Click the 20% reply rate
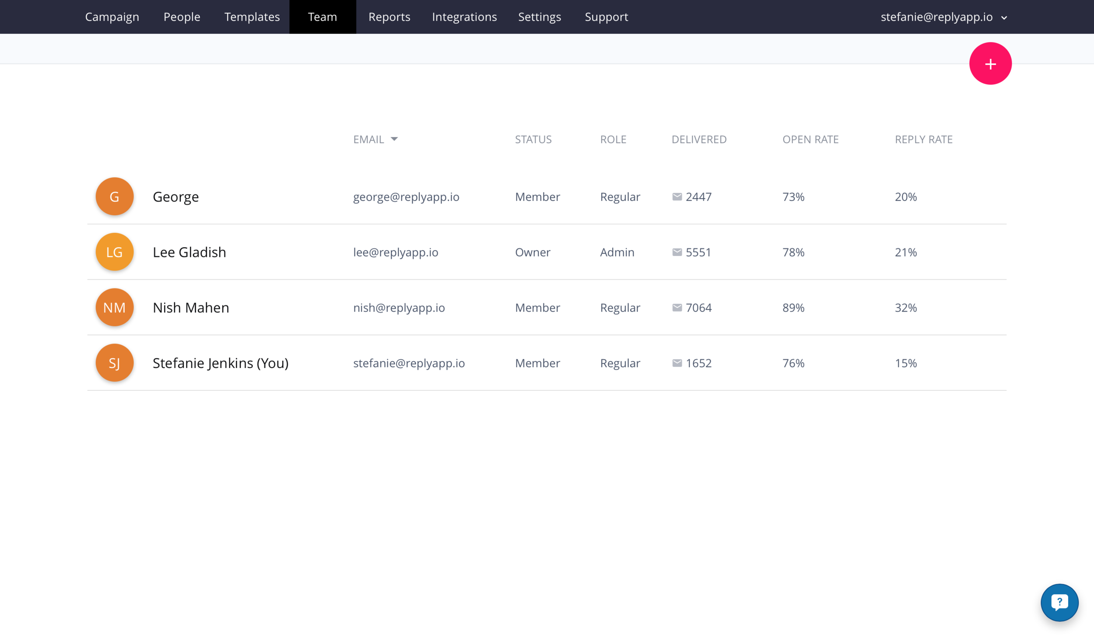1094x638 pixels. tap(906, 197)
